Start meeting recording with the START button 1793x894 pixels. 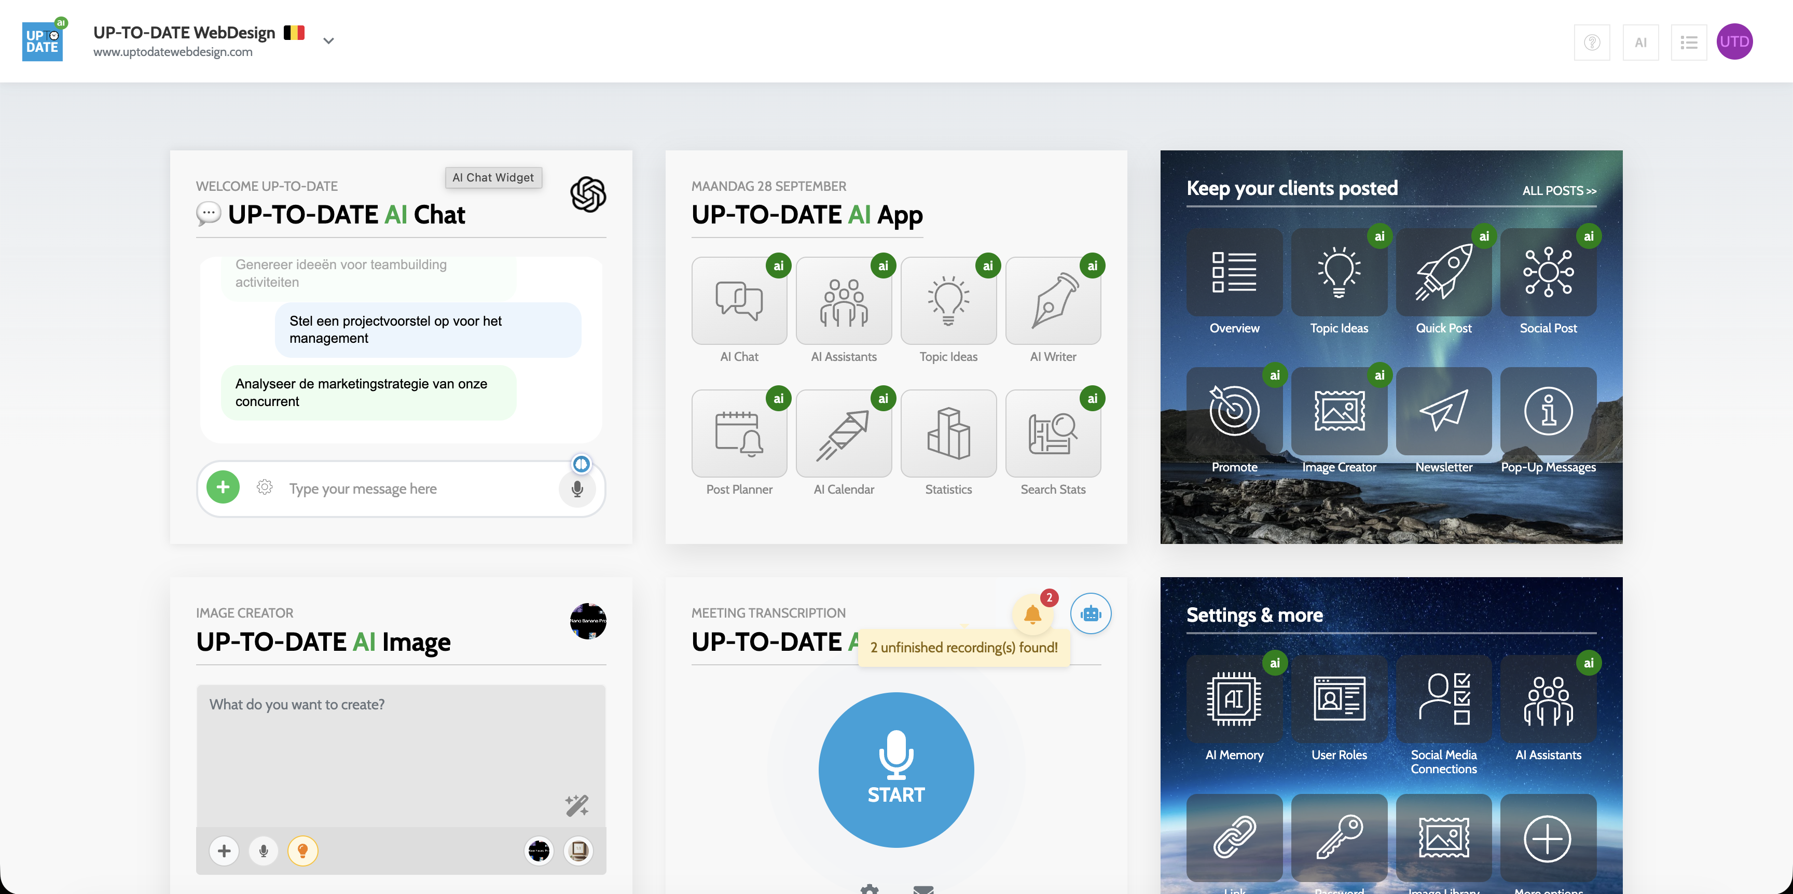pos(896,770)
